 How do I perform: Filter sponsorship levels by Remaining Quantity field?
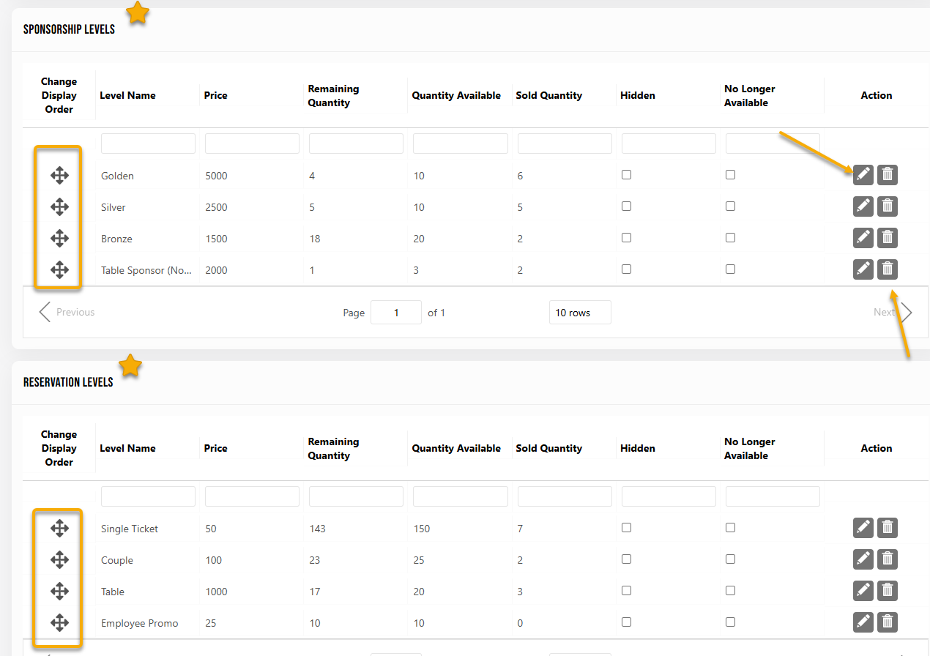(356, 143)
